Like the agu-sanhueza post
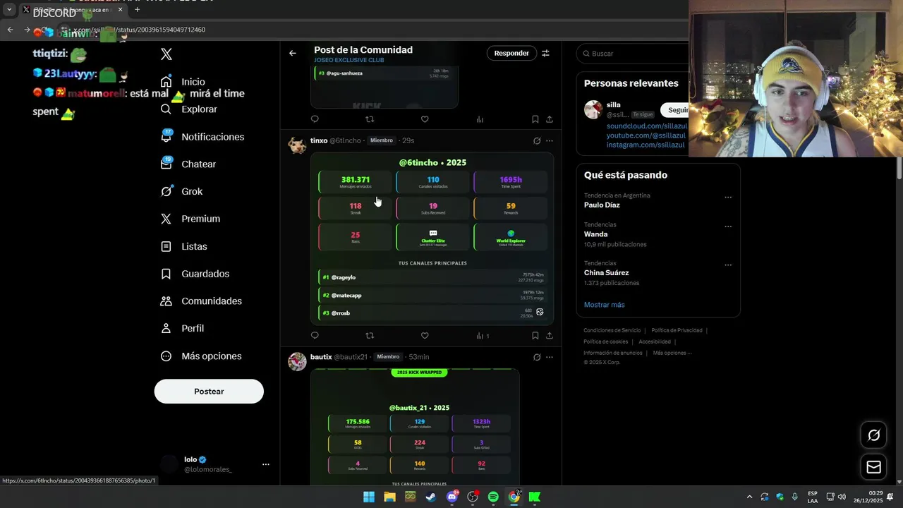 coord(425,119)
